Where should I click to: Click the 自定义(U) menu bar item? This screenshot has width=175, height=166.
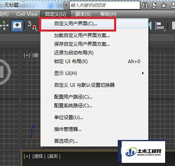pyautogui.click(x=55, y=14)
